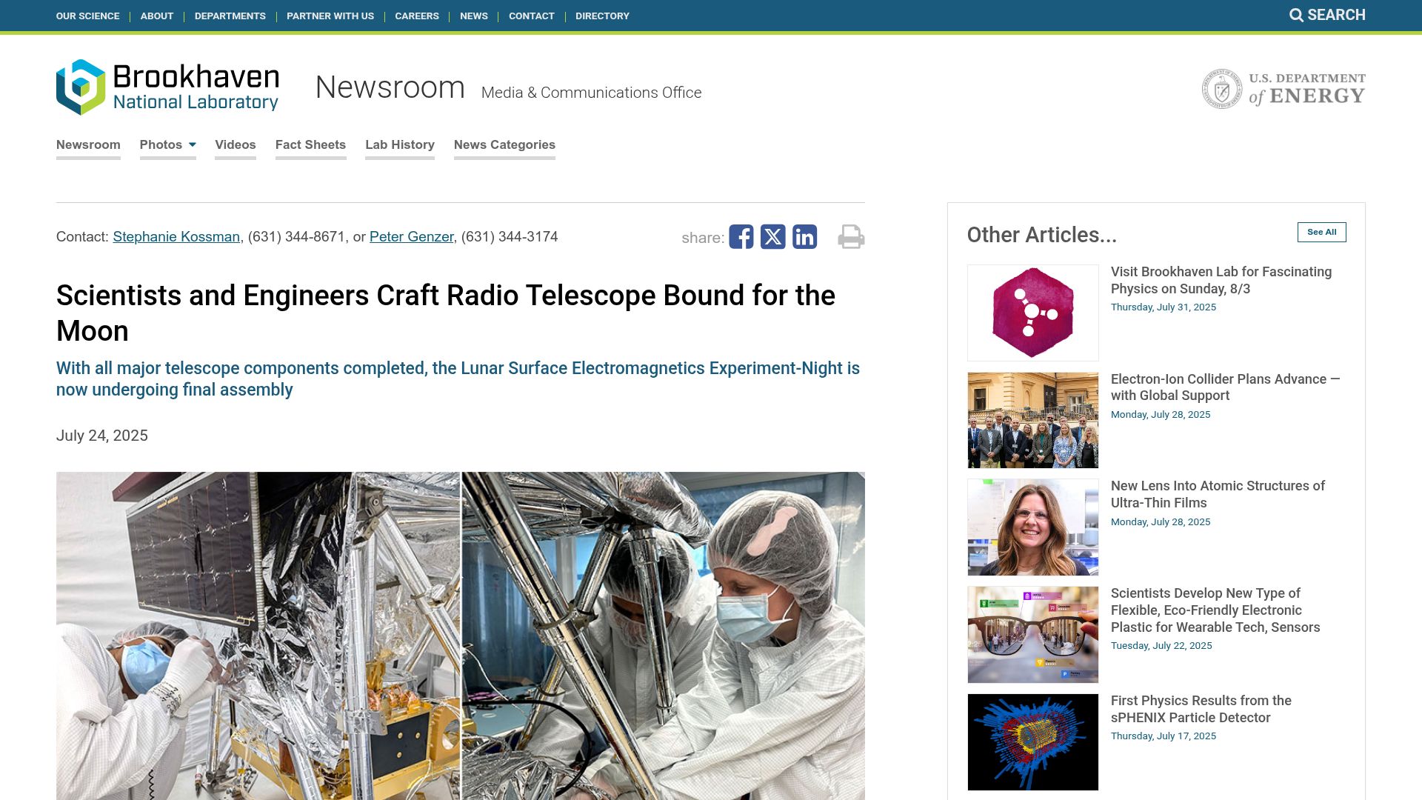Select the Newsroom tab
The width and height of the screenshot is (1422, 800).
click(88, 144)
